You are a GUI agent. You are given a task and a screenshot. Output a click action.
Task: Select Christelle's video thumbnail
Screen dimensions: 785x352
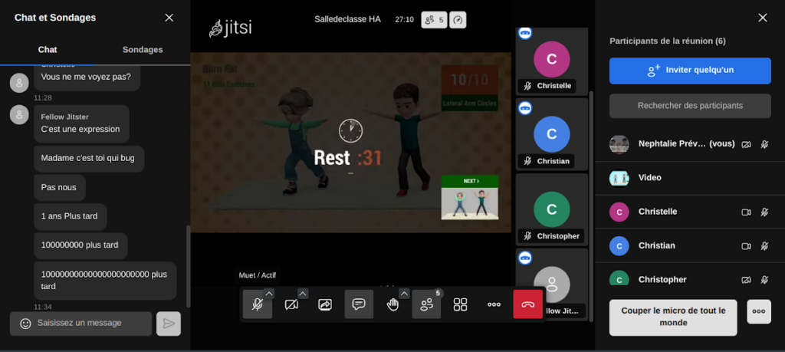click(552, 61)
